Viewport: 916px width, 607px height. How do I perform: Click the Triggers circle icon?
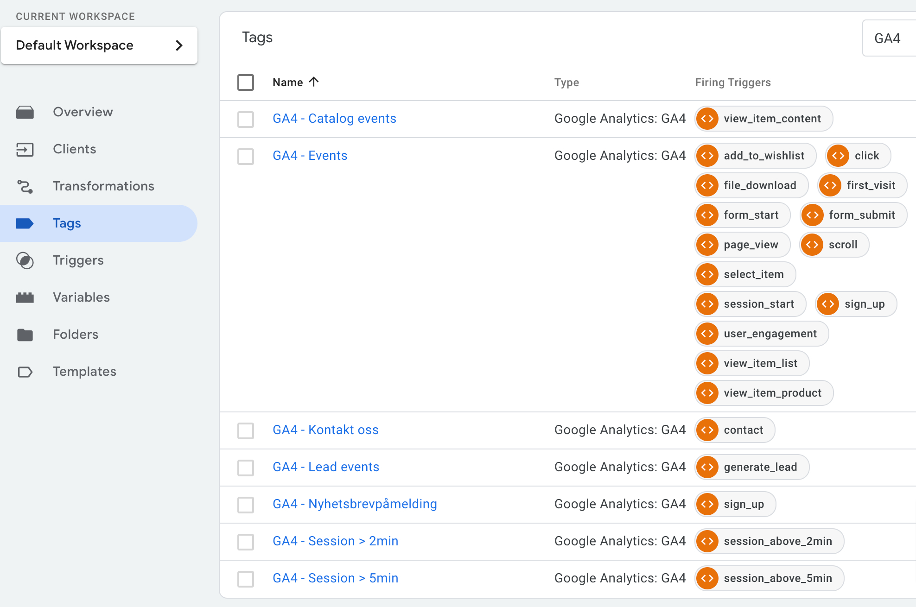pyautogui.click(x=25, y=260)
